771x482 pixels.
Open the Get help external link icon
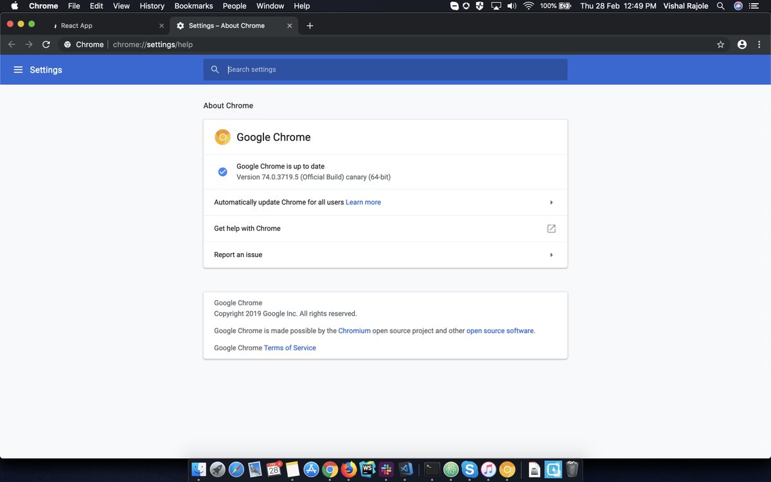point(551,228)
